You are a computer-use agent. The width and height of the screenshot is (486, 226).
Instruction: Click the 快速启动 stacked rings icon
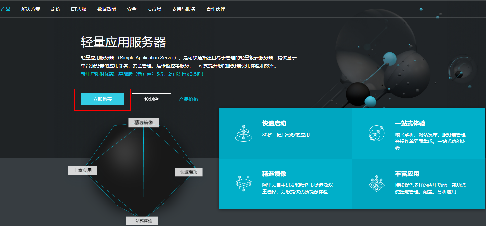[244, 133]
